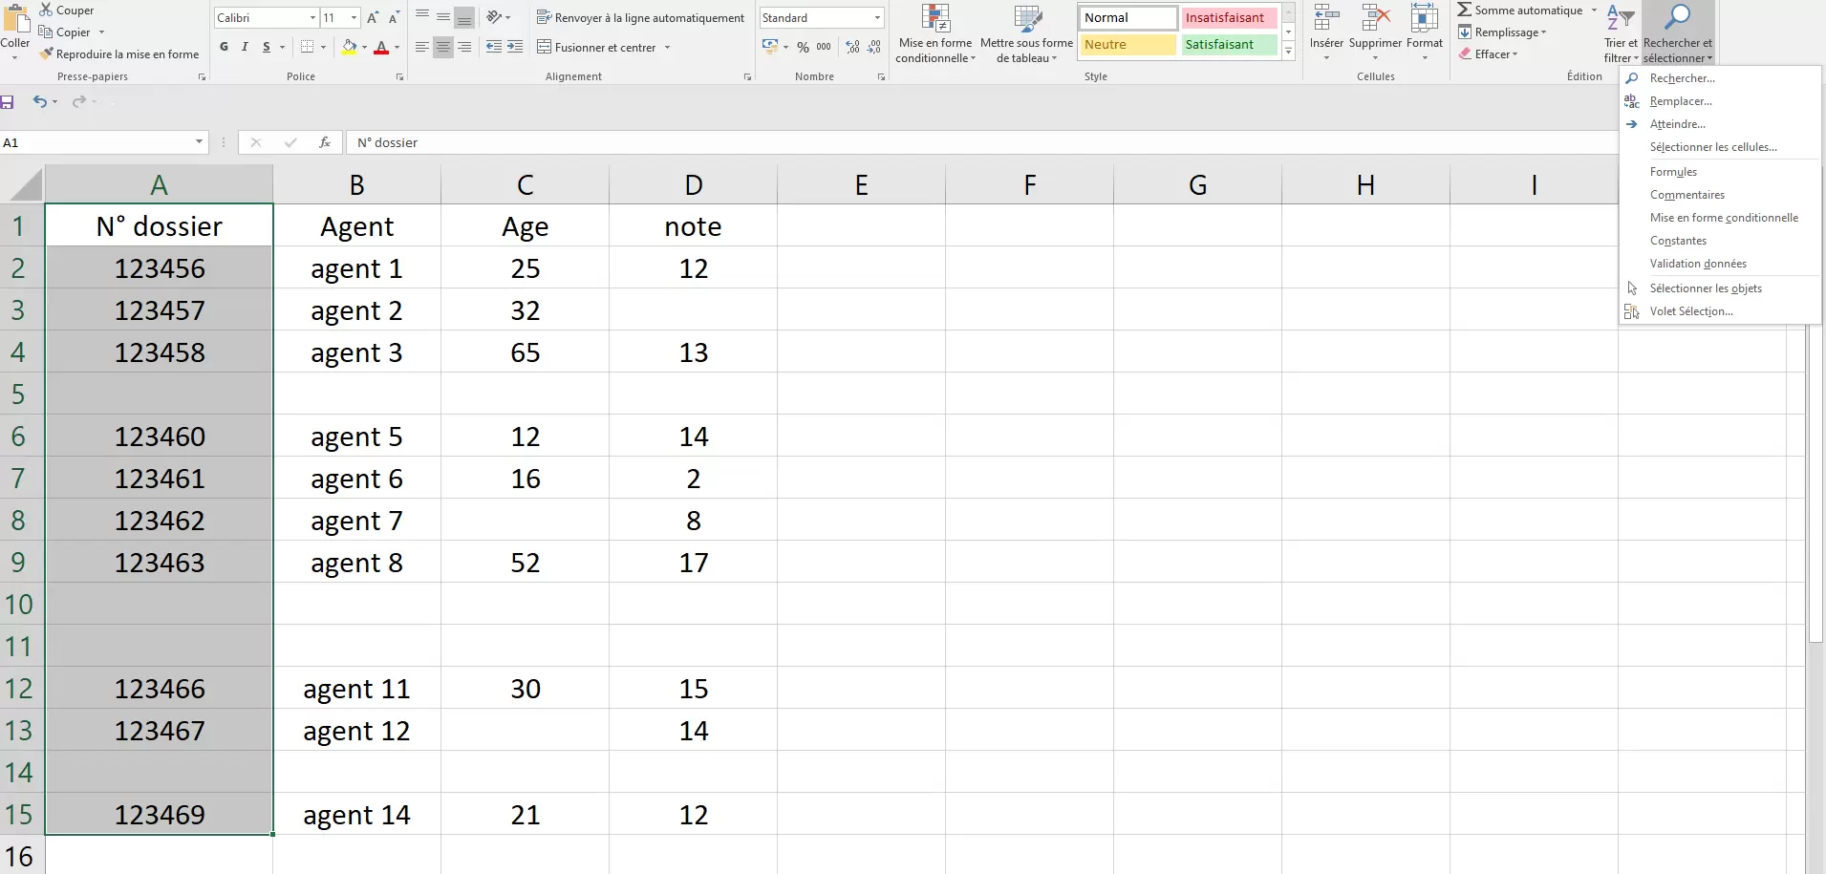The height and width of the screenshot is (874, 1826).
Task: Increase font size with large A icon
Action: [373, 17]
